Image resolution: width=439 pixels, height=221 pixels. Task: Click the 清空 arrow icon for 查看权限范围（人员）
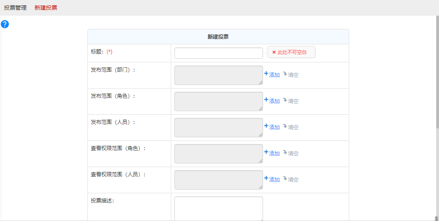click(x=285, y=179)
